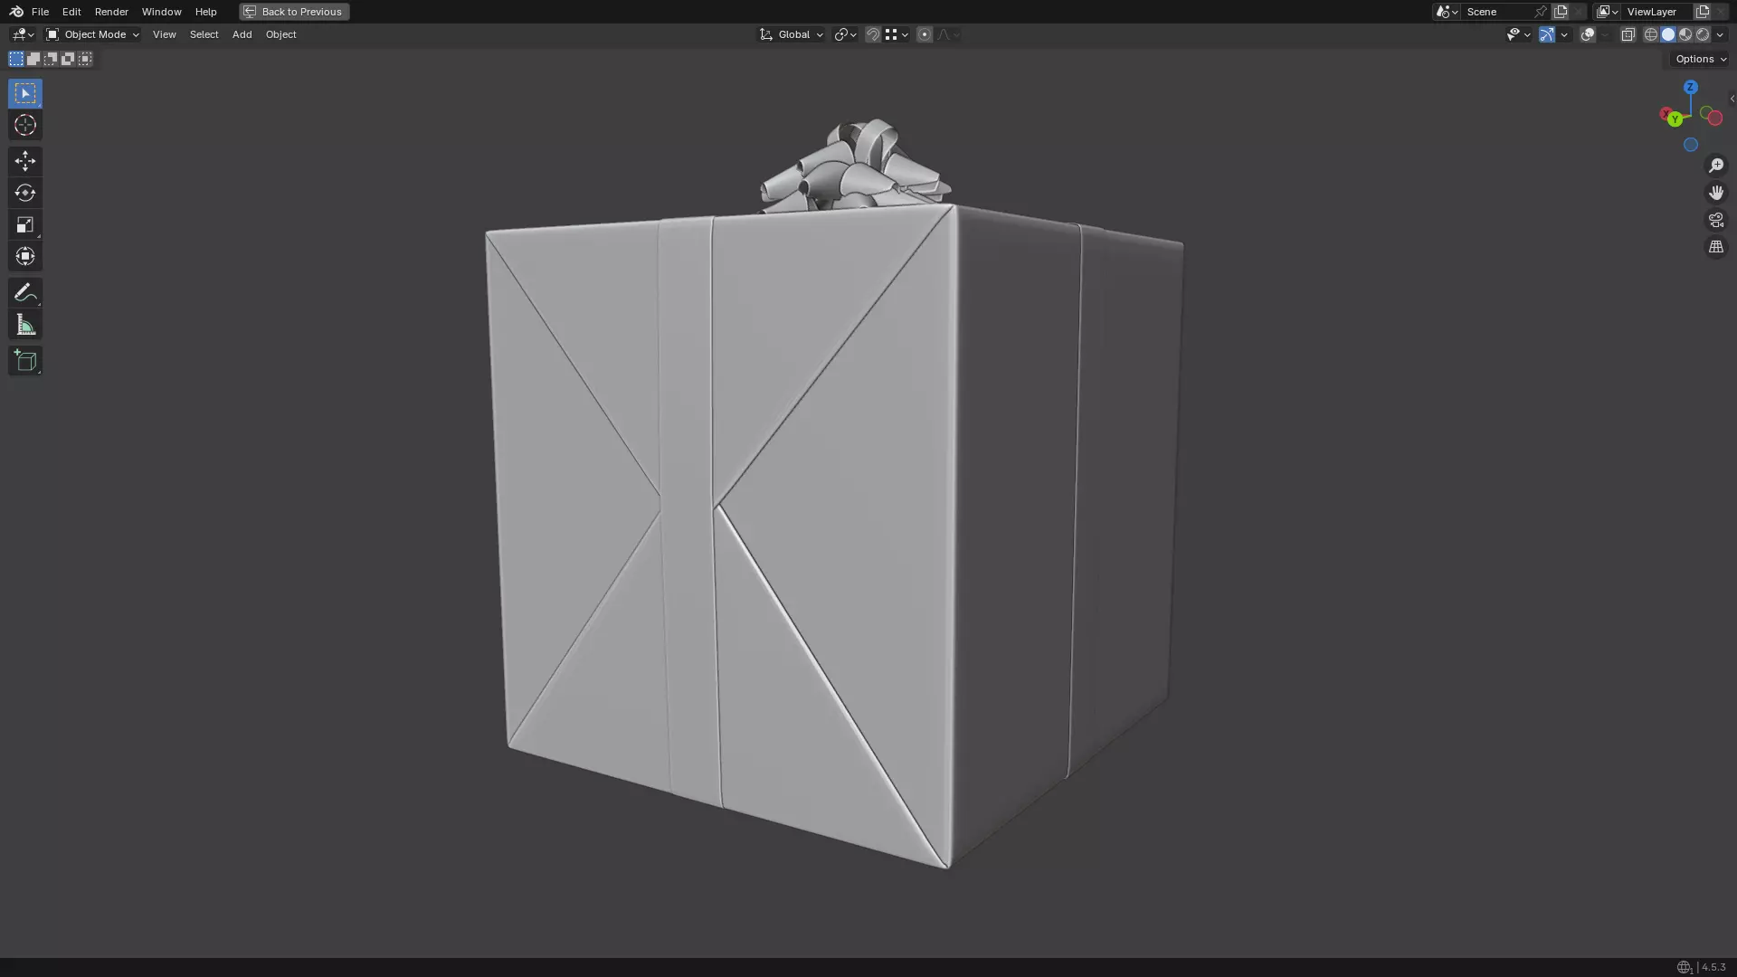The width and height of the screenshot is (1737, 977).
Task: Switch to rendered viewport shading
Action: coord(1703,34)
